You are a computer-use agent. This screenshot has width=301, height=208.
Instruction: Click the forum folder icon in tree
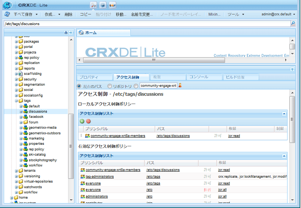25,122
